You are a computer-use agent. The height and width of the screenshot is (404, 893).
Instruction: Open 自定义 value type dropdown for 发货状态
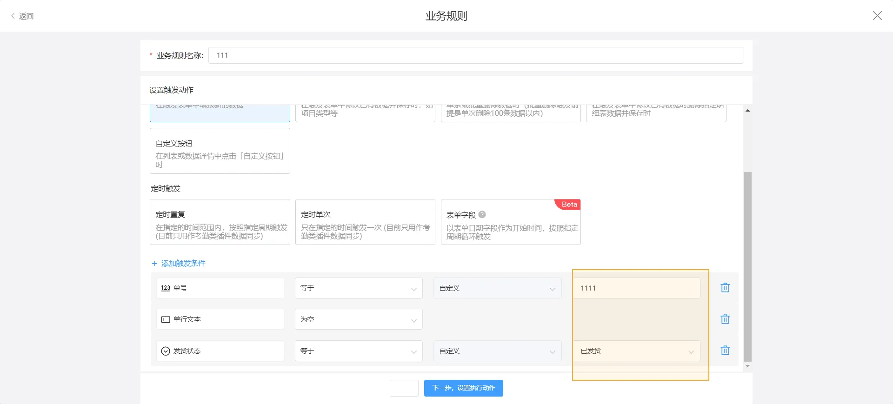click(x=497, y=351)
